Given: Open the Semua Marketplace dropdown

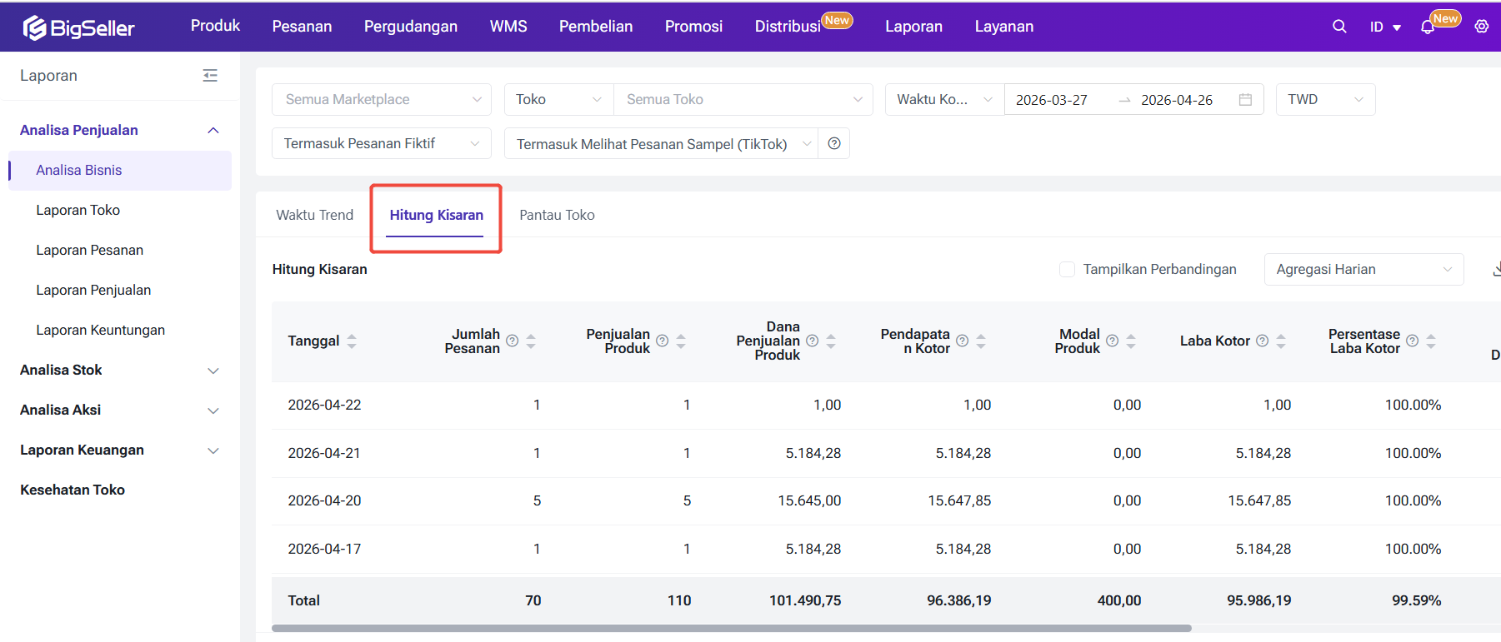Looking at the screenshot, I should click(383, 99).
